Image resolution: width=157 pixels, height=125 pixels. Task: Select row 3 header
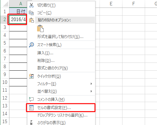(x=5, y=27)
